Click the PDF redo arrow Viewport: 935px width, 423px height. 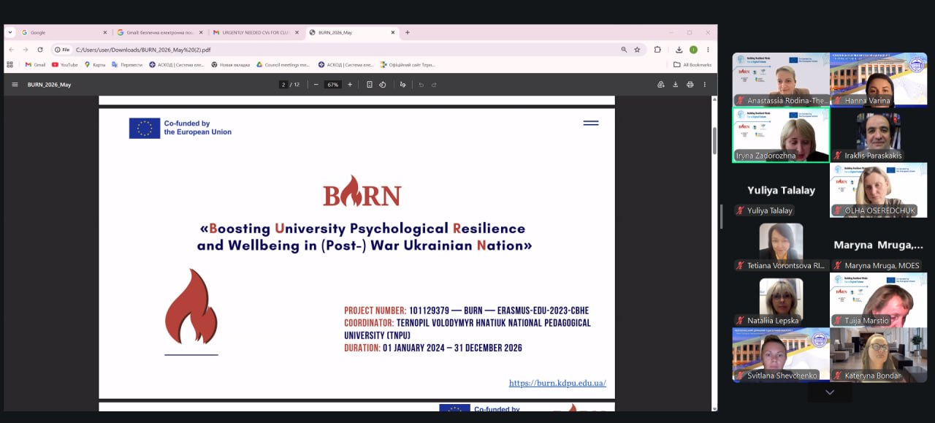coord(434,85)
